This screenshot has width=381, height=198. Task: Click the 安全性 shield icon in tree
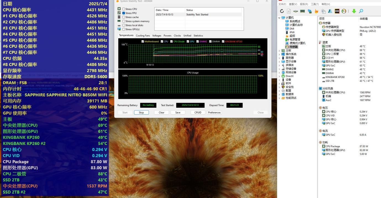click(x=283, y=87)
